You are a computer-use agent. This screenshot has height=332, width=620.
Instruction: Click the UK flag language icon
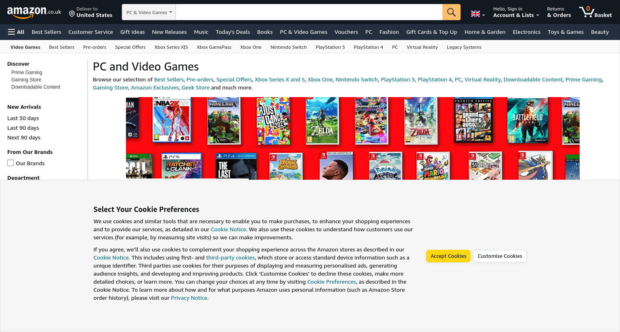(478, 14)
